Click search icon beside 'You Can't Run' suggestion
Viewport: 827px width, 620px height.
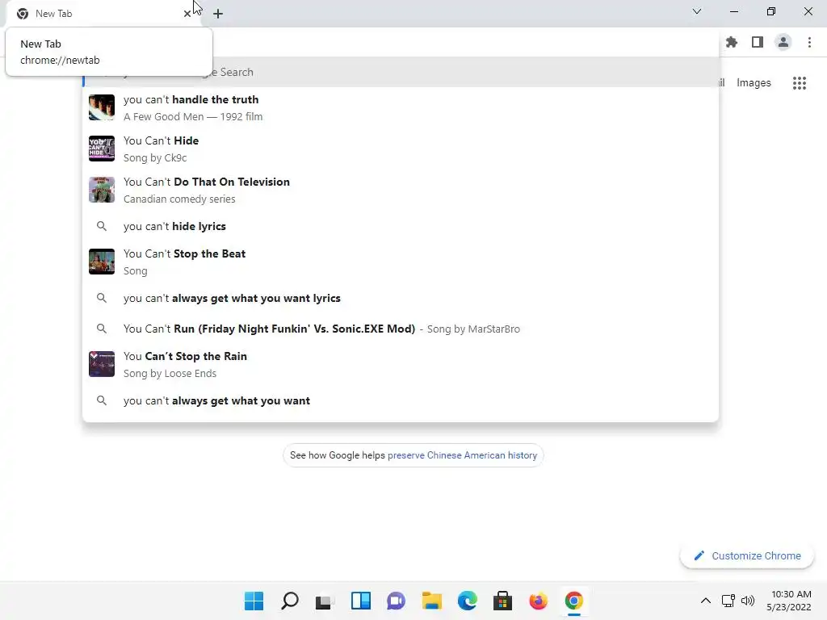[101, 329]
